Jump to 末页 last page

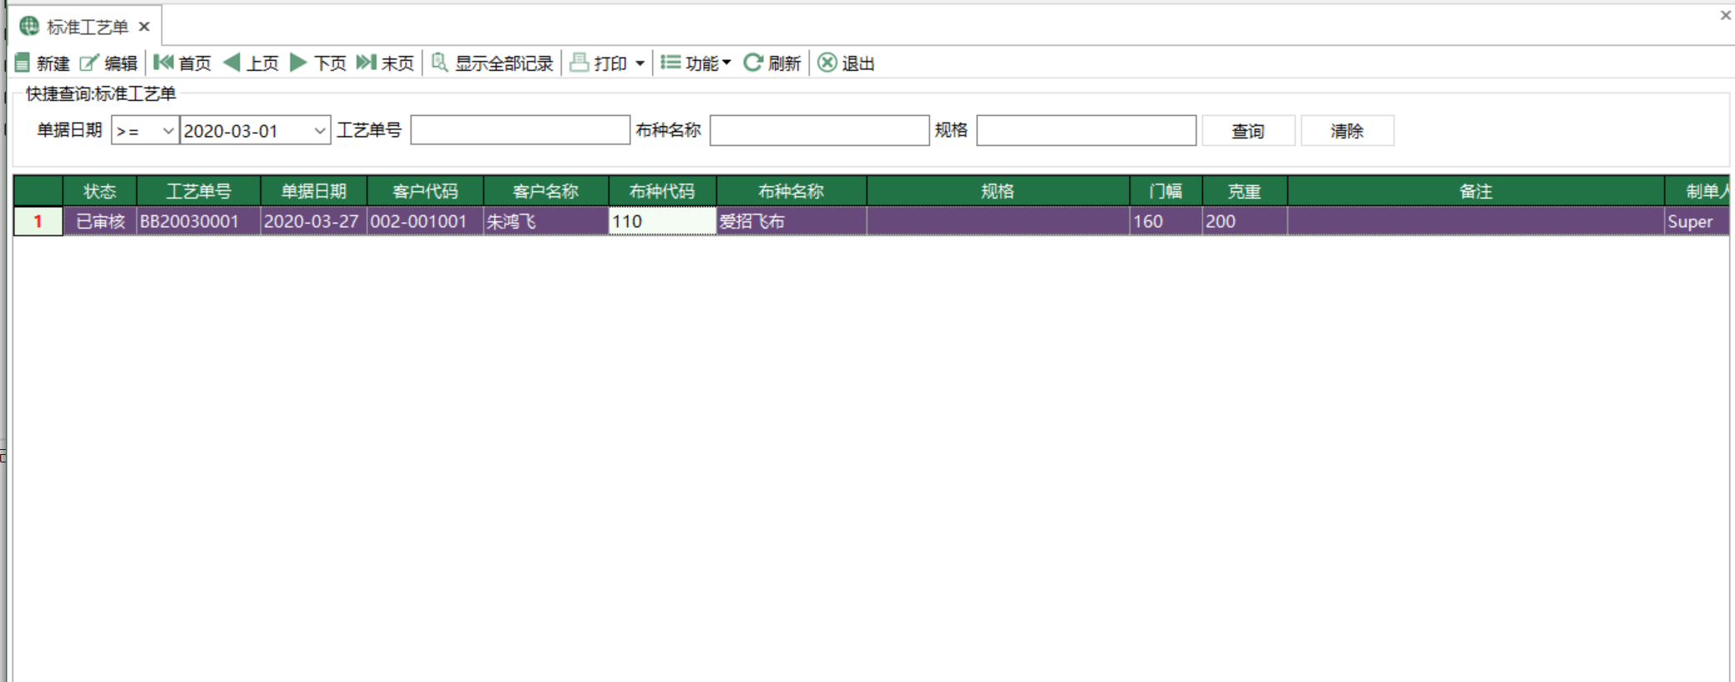tap(385, 63)
